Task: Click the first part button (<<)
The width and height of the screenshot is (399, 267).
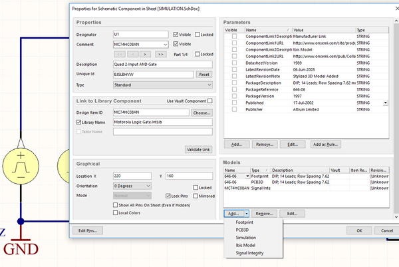Action: [x=120, y=55]
